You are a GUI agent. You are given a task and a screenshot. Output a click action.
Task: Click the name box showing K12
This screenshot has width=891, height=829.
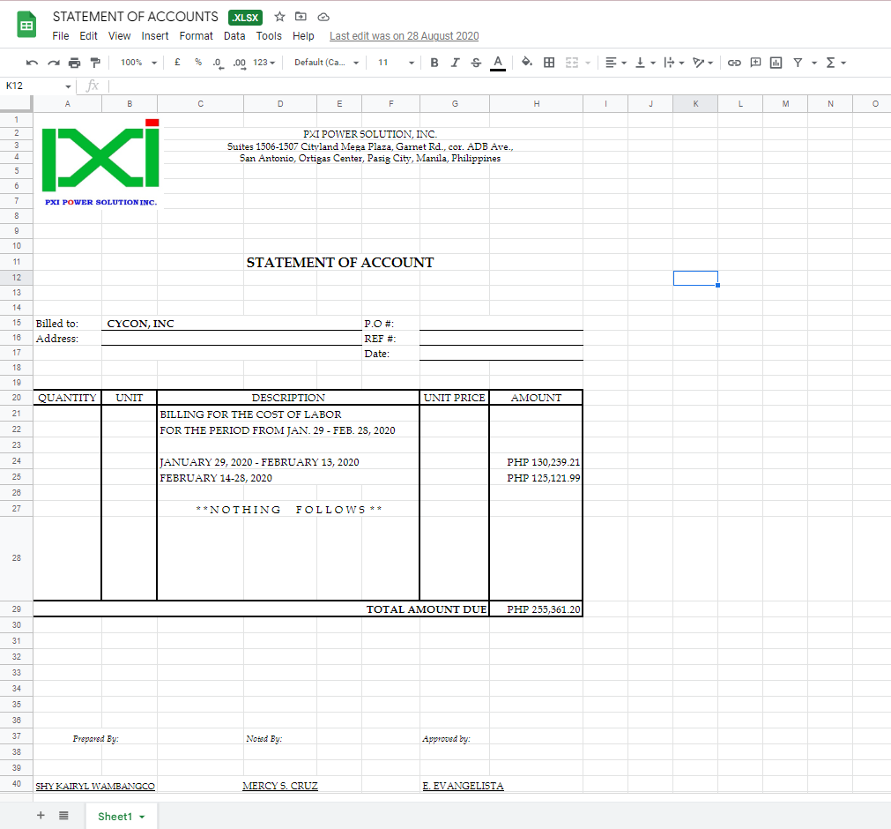coord(38,86)
